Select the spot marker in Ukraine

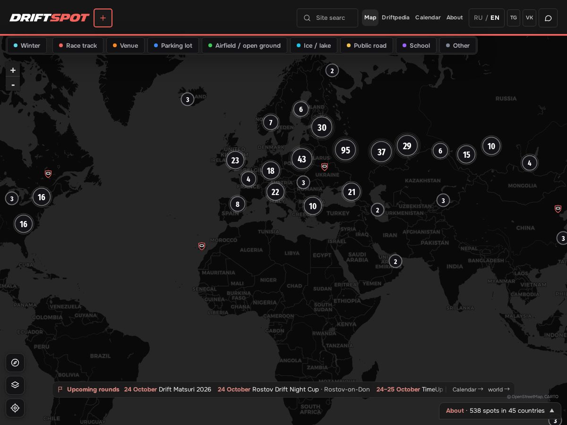pyautogui.click(x=325, y=167)
